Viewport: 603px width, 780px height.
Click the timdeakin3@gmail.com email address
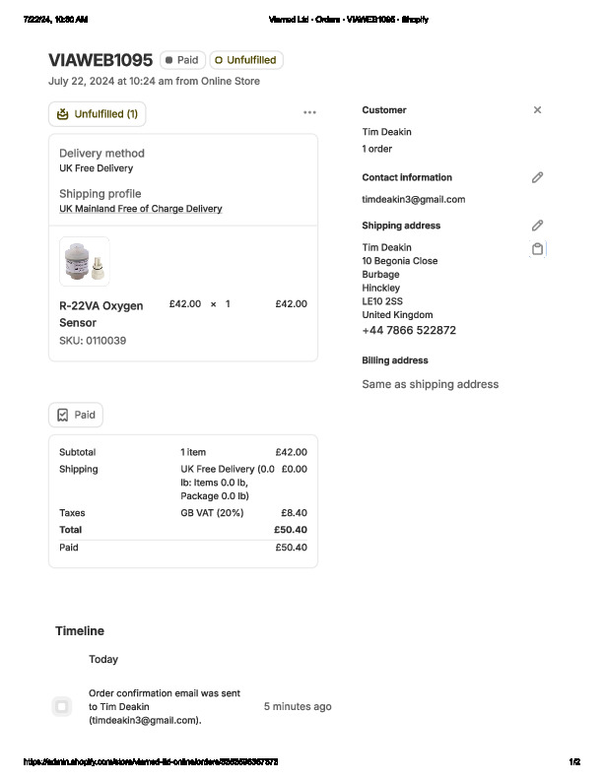point(413,199)
